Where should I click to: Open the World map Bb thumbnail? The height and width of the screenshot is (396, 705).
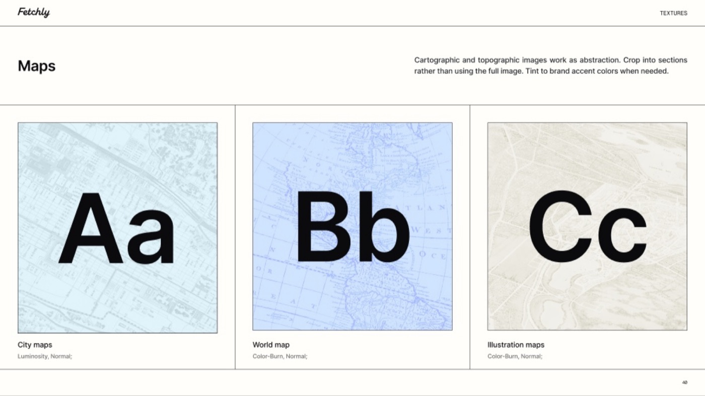[352, 226]
